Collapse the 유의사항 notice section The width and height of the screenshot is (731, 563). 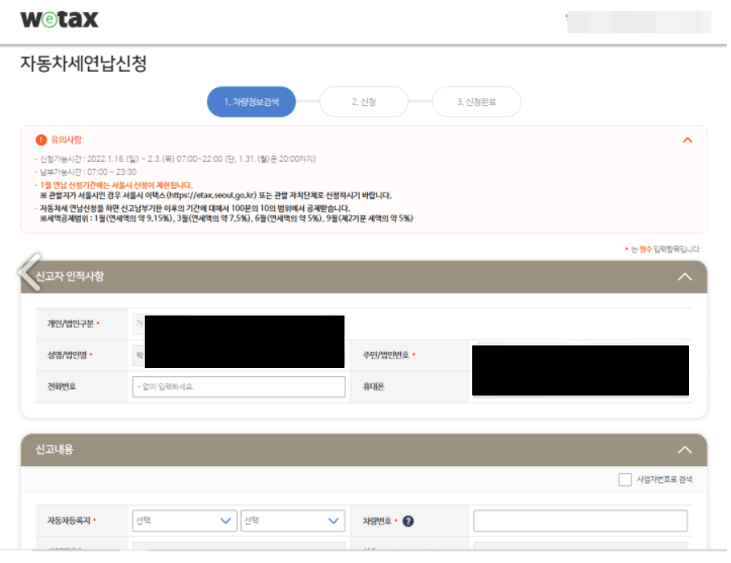(686, 139)
